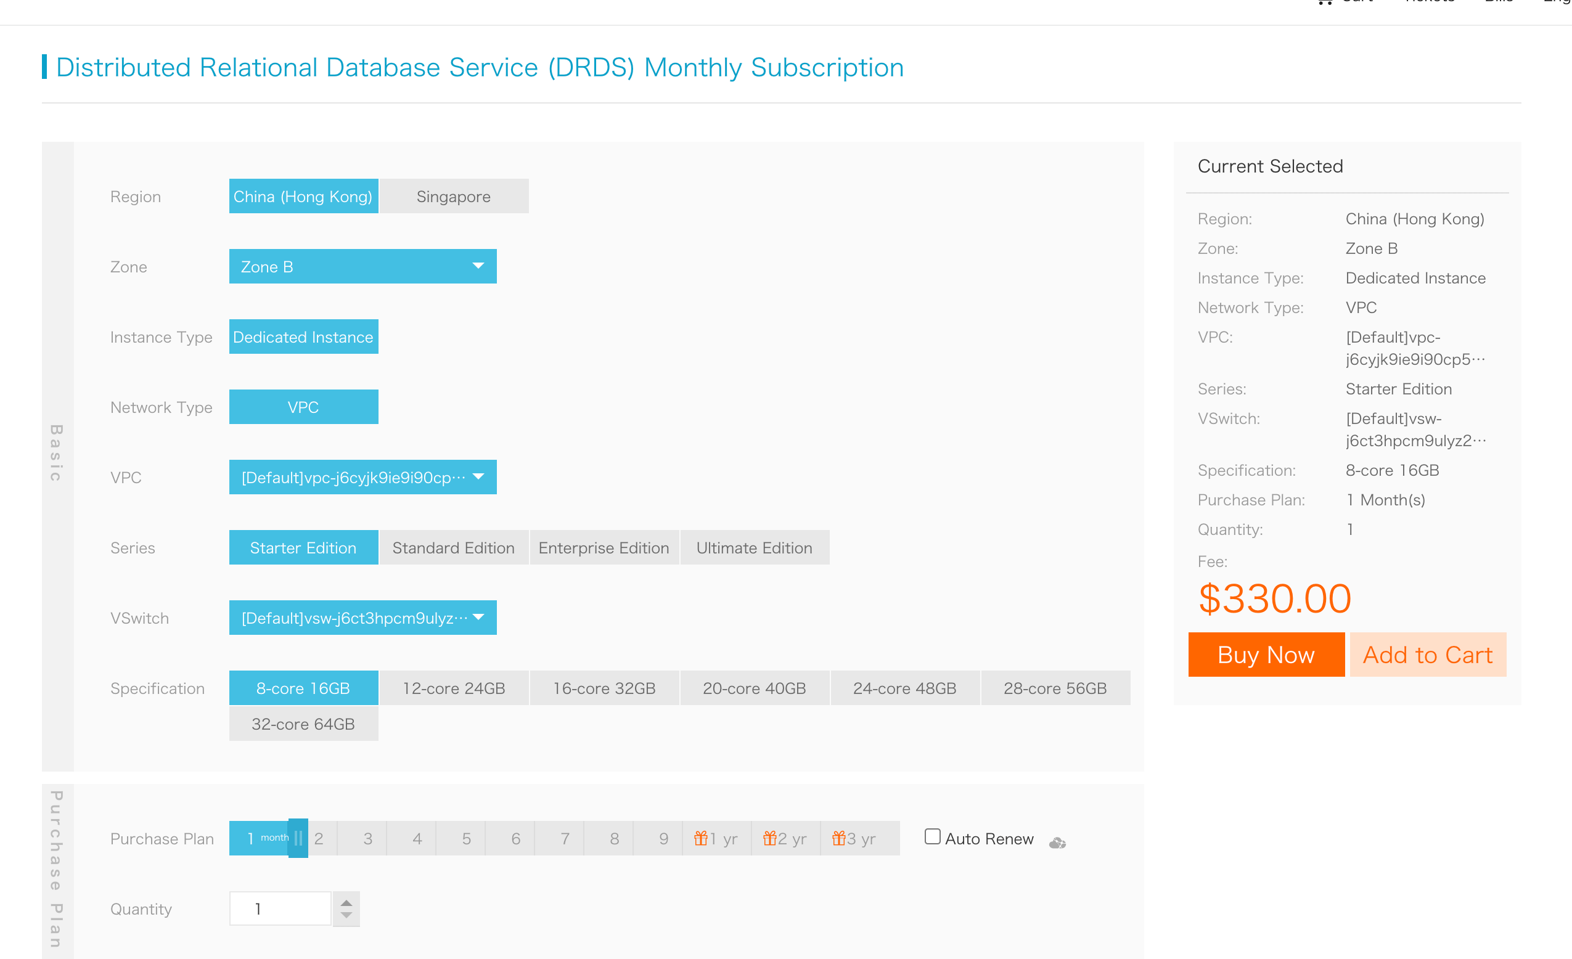Screen dimensions: 1572x959
Task: Click the gift icon on the 2 yr plan
Action: 770,838
